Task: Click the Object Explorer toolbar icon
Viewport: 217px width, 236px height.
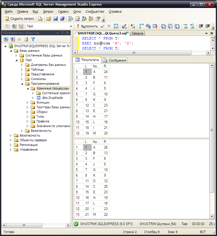Action: pos(84,19)
